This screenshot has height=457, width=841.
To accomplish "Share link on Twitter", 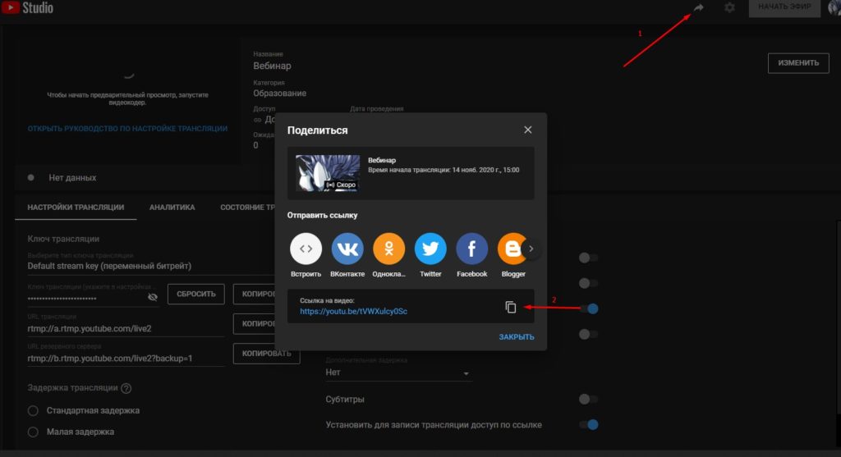I will click(x=430, y=249).
